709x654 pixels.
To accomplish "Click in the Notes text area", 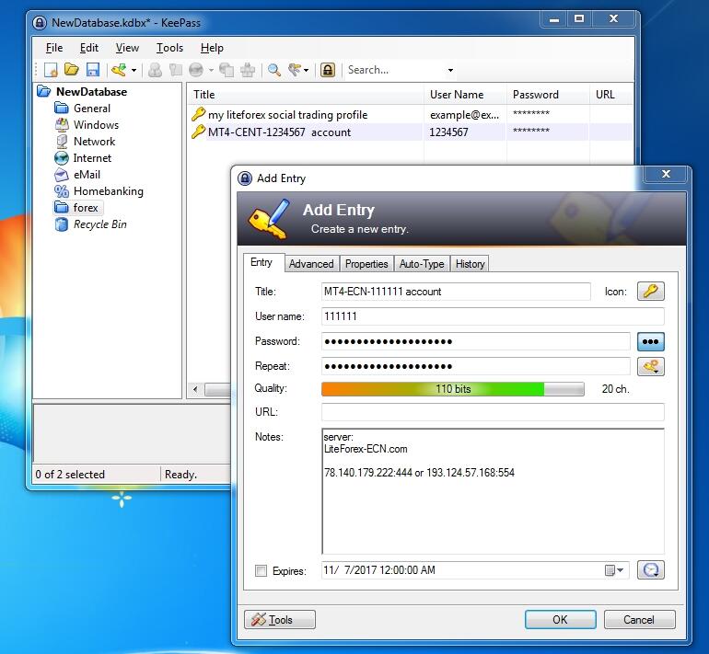I will click(493, 491).
